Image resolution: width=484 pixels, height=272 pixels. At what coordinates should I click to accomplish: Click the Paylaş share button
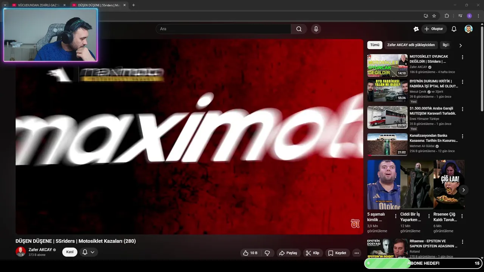click(x=288, y=253)
